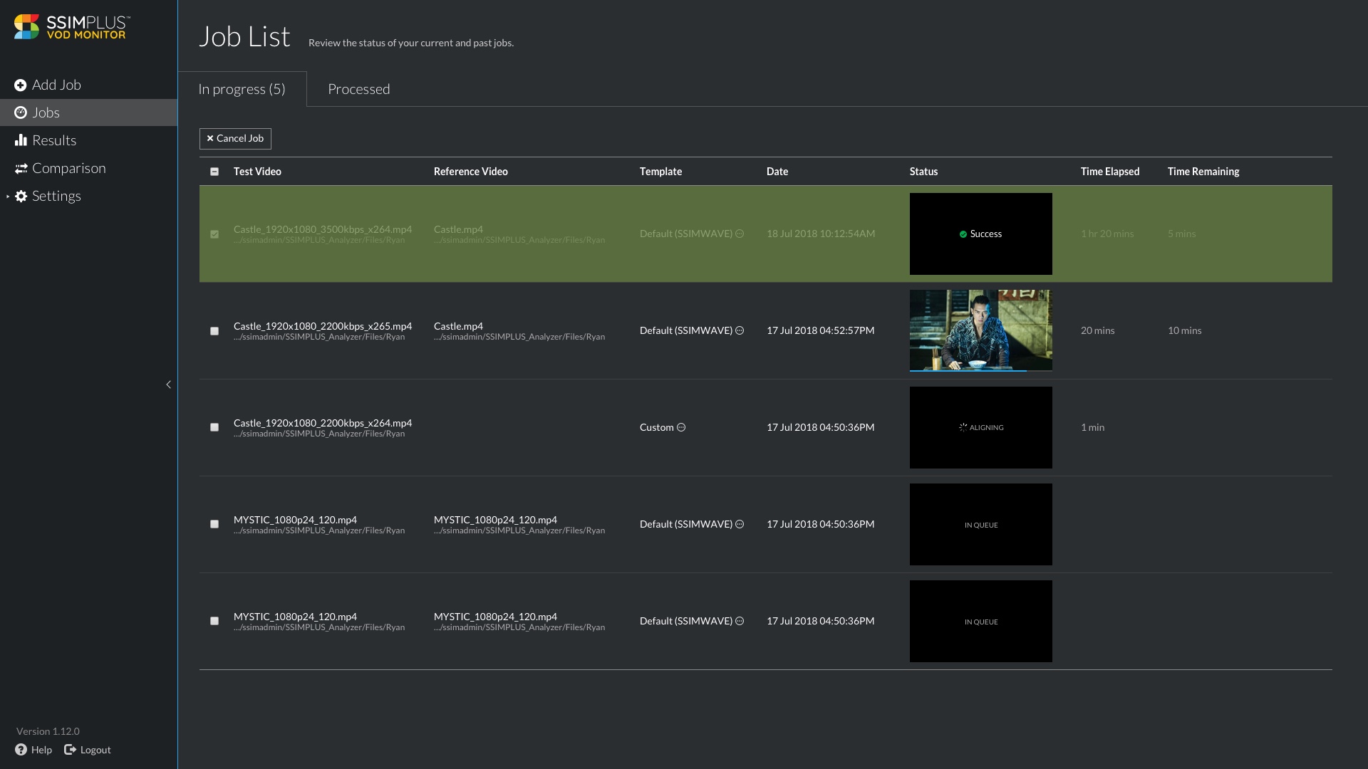1368x769 pixels.
Task: Switch to the Processed tab
Action: coord(358,89)
